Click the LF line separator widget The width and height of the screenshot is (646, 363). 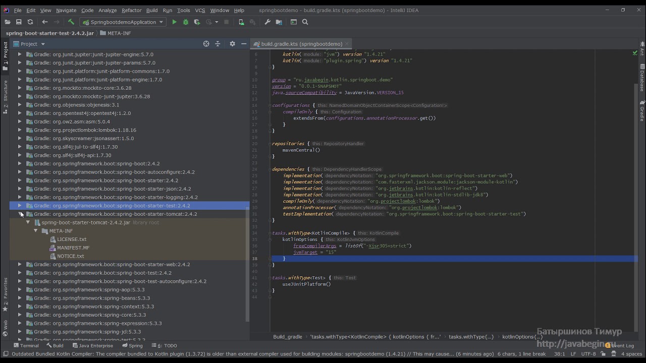(574, 354)
